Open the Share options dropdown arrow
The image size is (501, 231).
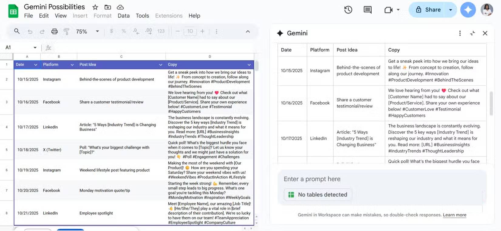pos(451,10)
